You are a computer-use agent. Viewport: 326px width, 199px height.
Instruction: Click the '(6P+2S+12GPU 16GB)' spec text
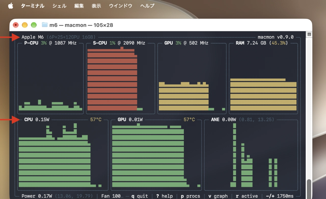[x=71, y=37]
